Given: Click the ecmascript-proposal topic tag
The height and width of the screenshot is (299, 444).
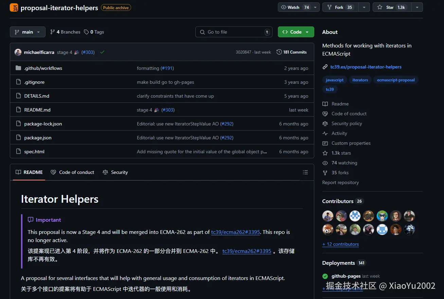Looking at the screenshot, I should tap(396, 80).
